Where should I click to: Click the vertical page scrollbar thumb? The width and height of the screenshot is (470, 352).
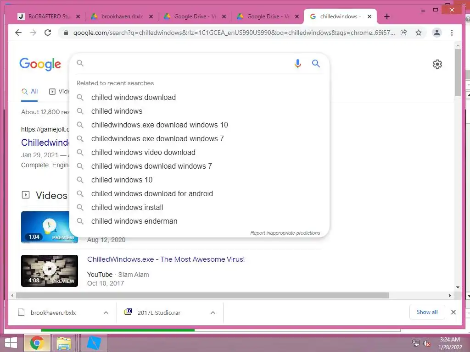coord(458,72)
